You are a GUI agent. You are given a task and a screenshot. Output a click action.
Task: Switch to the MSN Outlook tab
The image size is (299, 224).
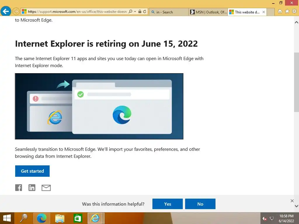tap(208, 12)
